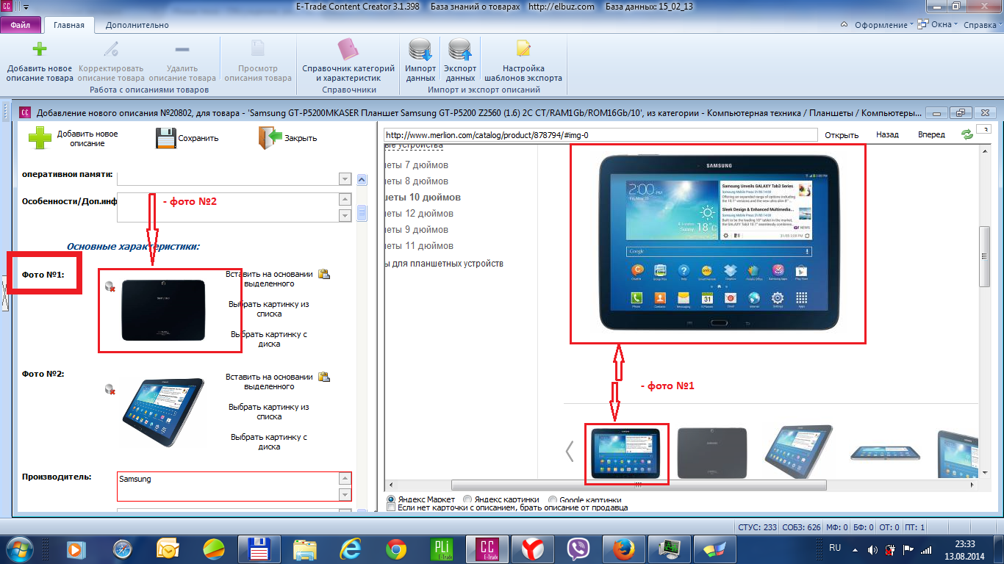Go forward with the Вперед button

point(931,135)
